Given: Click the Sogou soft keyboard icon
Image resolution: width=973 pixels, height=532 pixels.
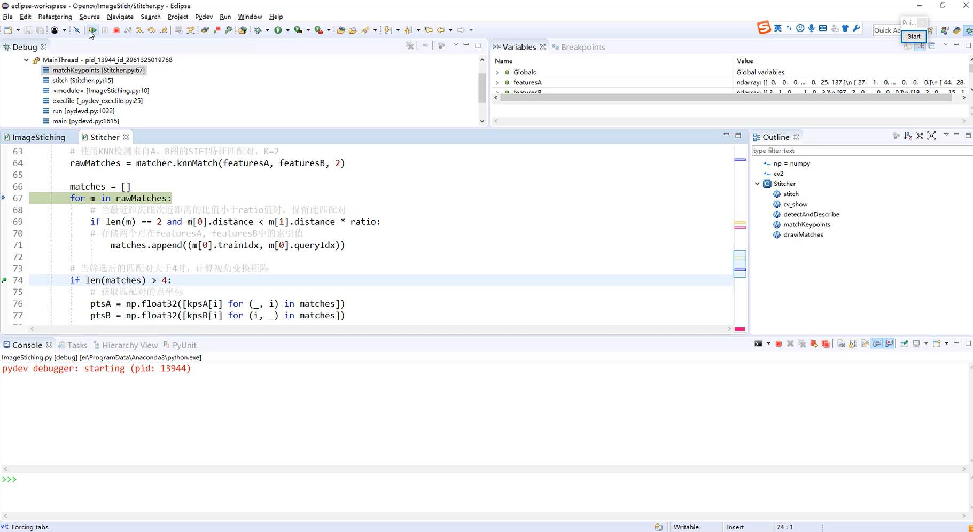Looking at the screenshot, I should tap(823, 28).
